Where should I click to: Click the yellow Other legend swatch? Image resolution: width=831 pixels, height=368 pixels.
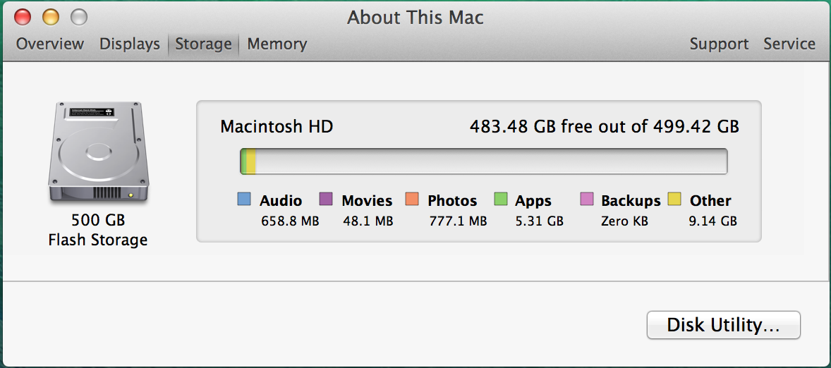[674, 200]
